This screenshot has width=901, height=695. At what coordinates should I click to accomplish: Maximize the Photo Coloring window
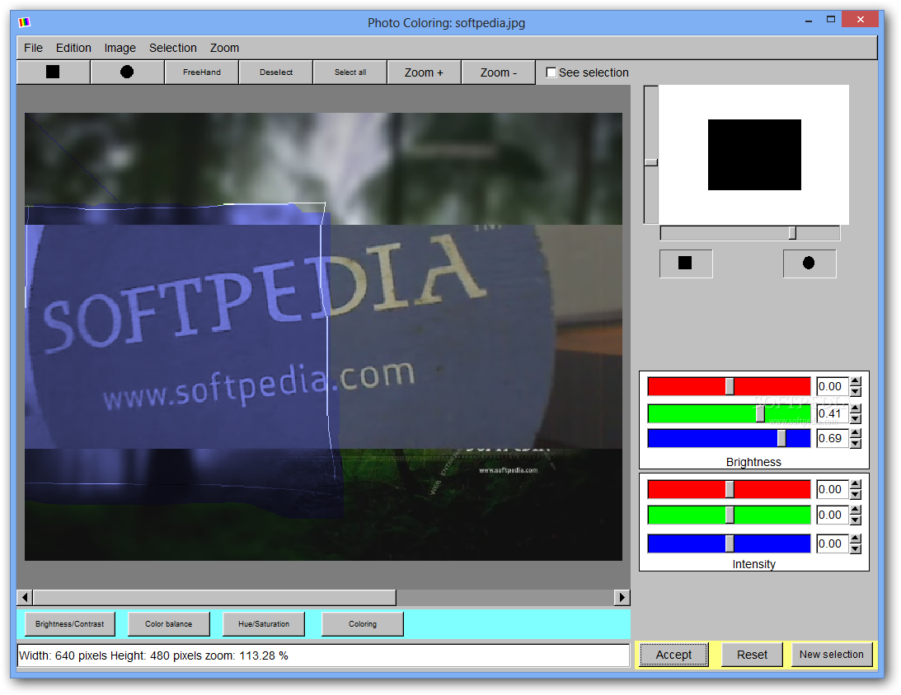coord(830,20)
